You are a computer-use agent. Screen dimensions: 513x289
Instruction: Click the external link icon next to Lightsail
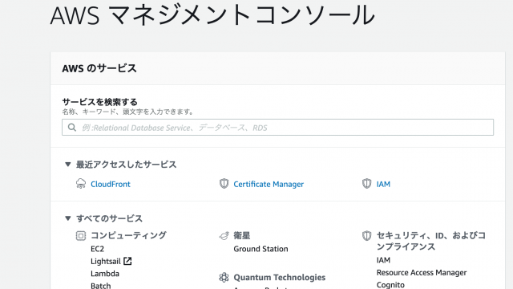pyautogui.click(x=127, y=261)
